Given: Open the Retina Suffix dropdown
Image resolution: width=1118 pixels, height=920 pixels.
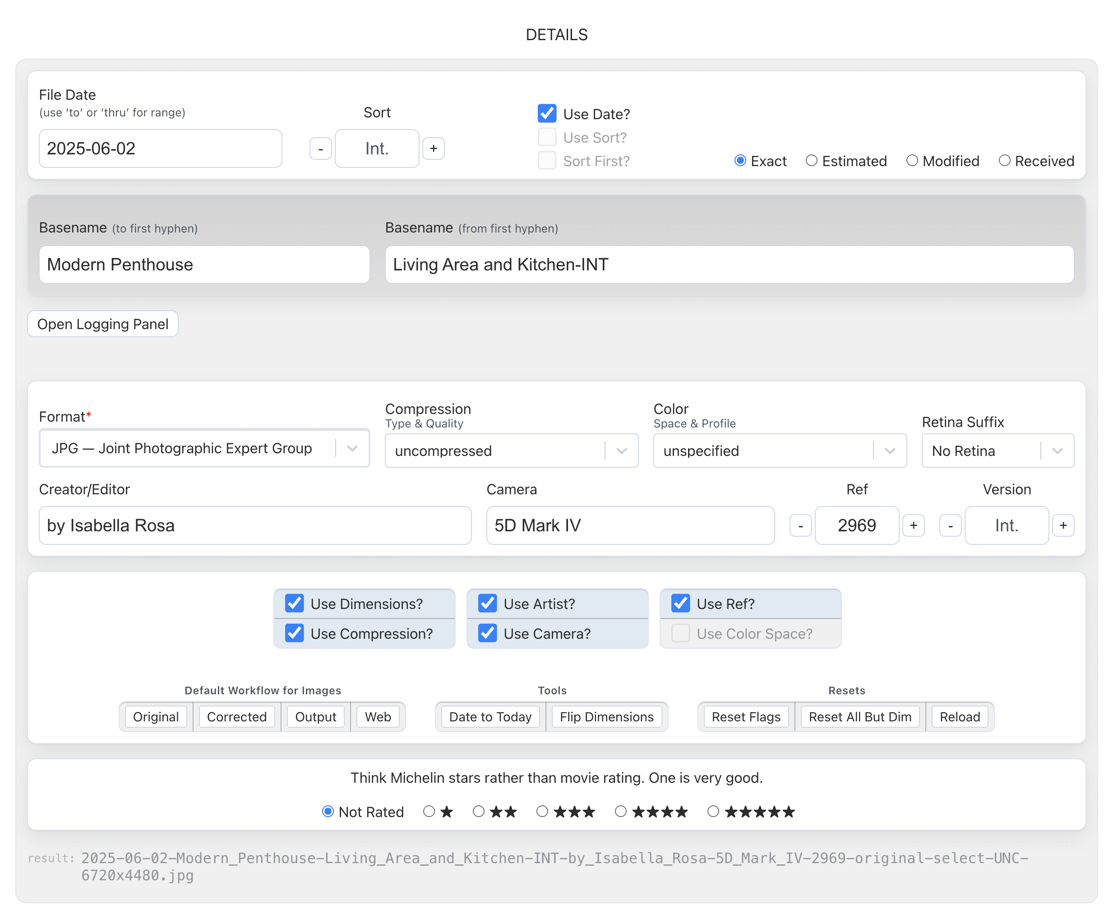Looking at the screenshot, I should (x=998, y=451).
